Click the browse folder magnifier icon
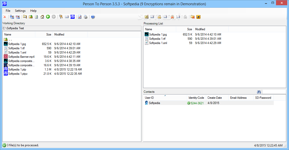Image resolution: width=289 pixels, height=150 pixels. tap(25, 17)
